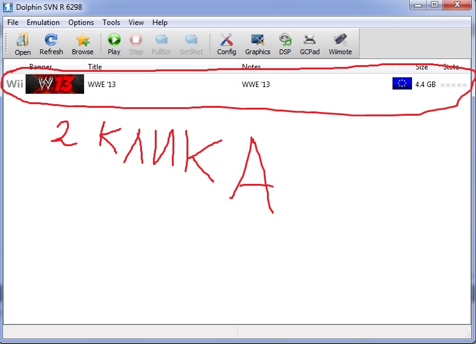This screenshot has height=344, width=476.
Task: Start emulation with the Play button
Action: click(114, 44)
